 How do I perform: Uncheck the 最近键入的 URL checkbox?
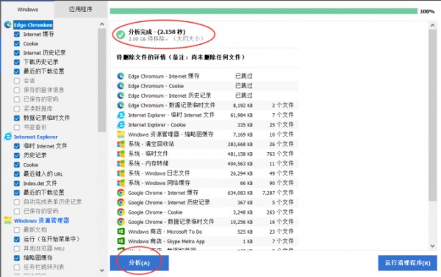pos(17,174)
